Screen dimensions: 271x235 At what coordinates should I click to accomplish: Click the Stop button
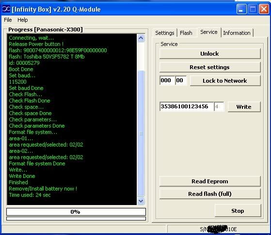click(x=238, y=211)
